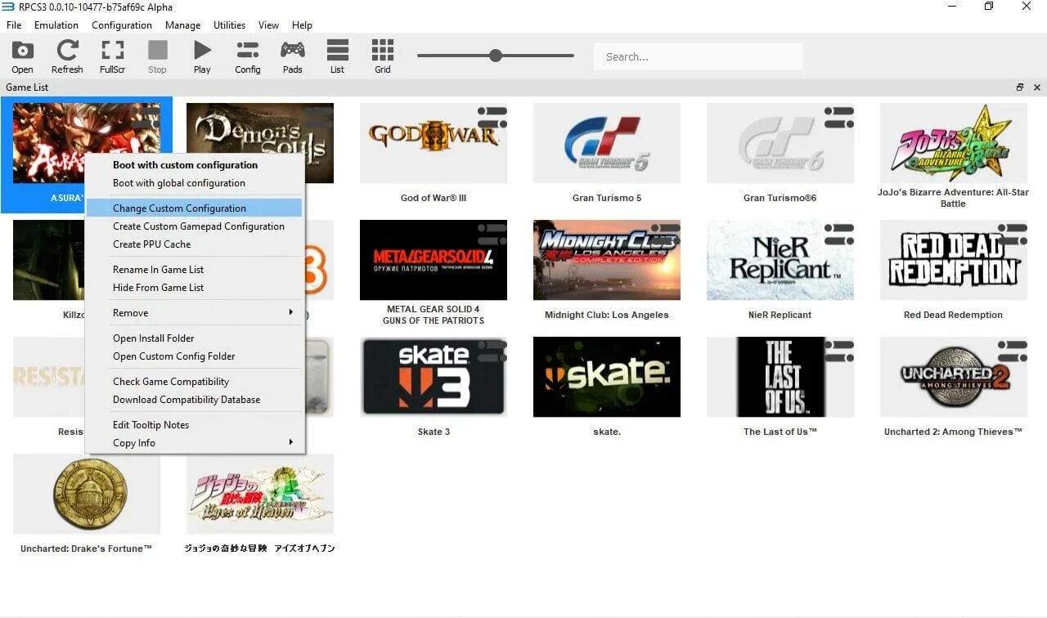Click Midnight Club custom config icon
Screen dimensions: 1047x618
[x=666, y=234]
